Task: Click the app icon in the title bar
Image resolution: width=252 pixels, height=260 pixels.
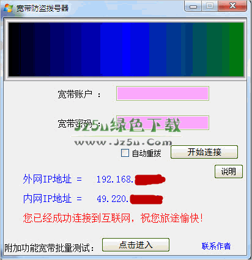Action: coord(8,8)
